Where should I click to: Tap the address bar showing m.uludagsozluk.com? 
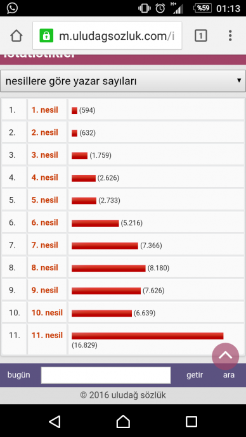click(x=107, y=35)
